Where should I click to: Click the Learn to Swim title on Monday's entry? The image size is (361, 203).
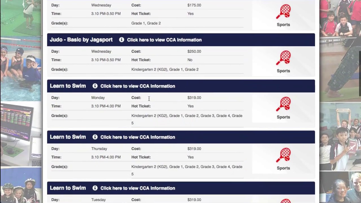click(68, 86)
